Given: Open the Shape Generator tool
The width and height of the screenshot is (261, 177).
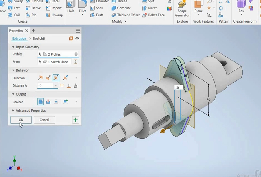Looking at the screenshot, I should (182, 9).
